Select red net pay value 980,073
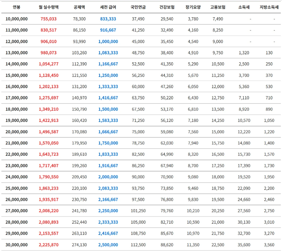 coord(49,53)
